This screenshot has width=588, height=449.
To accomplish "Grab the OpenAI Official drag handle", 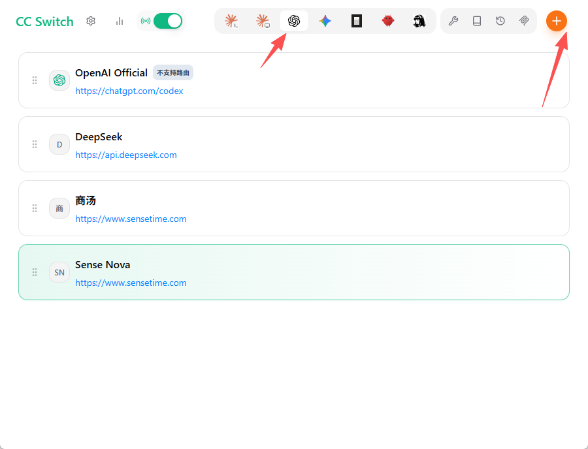I will tap(35, 80).
